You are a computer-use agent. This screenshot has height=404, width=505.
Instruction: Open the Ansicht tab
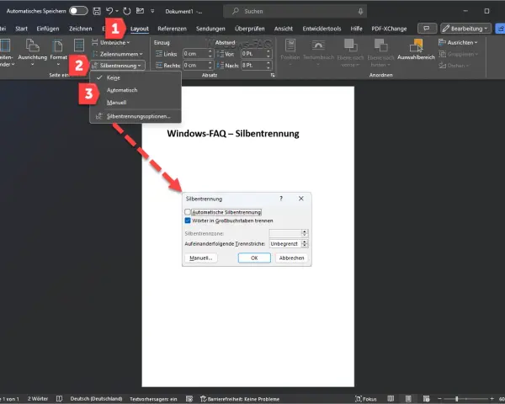click(284, 29)
